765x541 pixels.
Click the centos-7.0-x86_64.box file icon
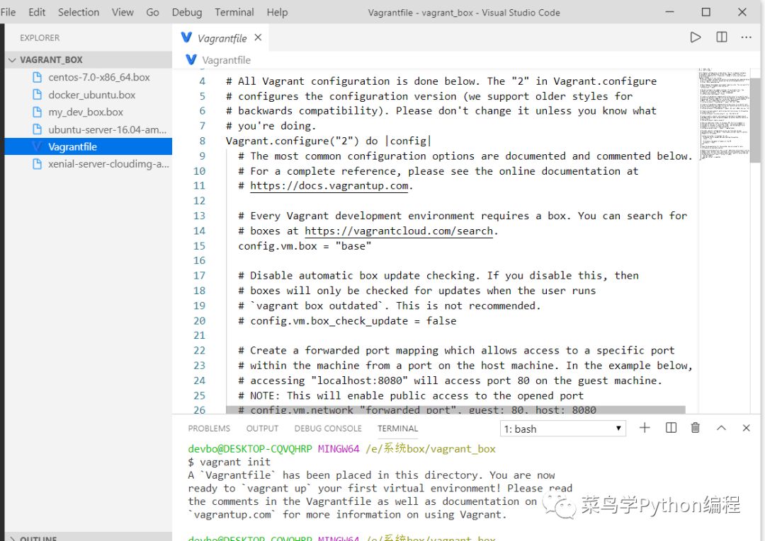pyautogui.click(x=37, y=77)
